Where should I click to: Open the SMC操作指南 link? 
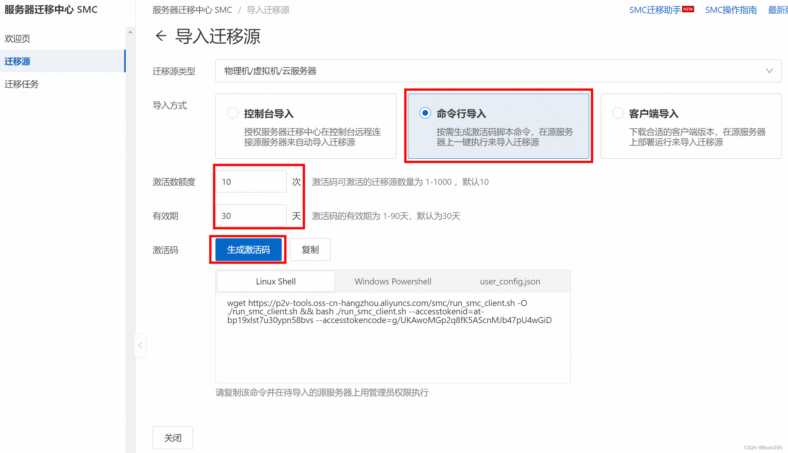[730, 10]
